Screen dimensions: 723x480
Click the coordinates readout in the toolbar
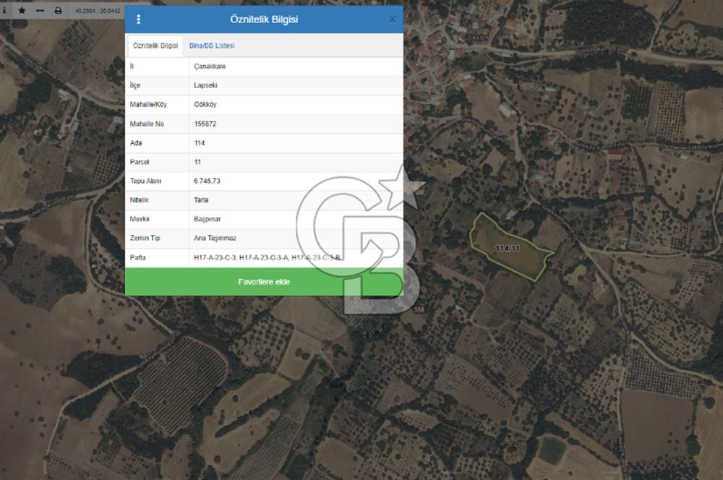[x=98, y=10]
